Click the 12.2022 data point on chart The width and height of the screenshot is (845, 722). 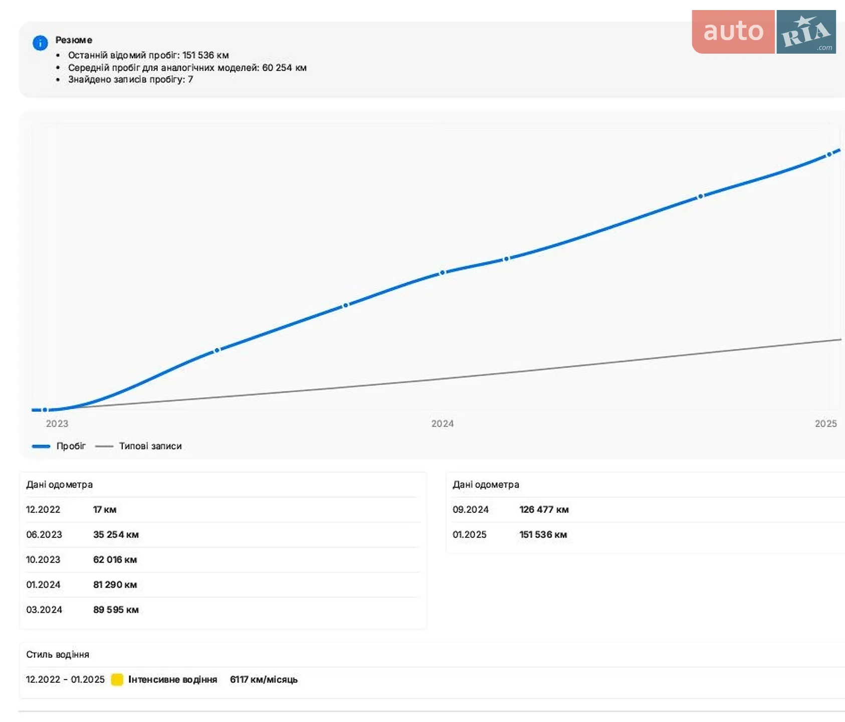click(45, 410)
